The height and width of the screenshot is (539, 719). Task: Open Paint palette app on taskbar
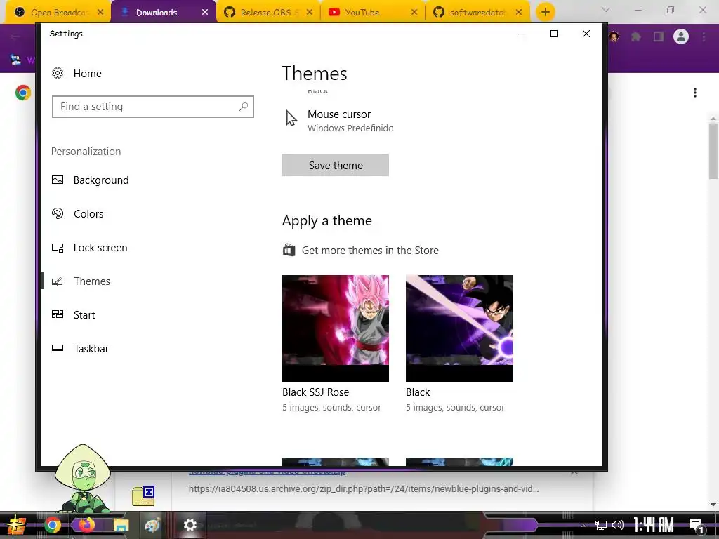pyautogui.click(x=152, y=525)
